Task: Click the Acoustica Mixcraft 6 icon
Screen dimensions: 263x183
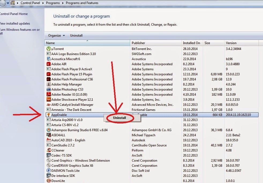Action: 49,59
